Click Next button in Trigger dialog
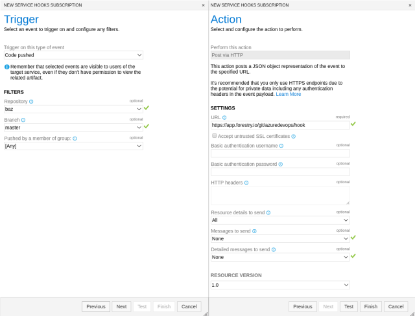Image resolution: width=415 pixels, height=316 pixels. [x=121, y=306]
